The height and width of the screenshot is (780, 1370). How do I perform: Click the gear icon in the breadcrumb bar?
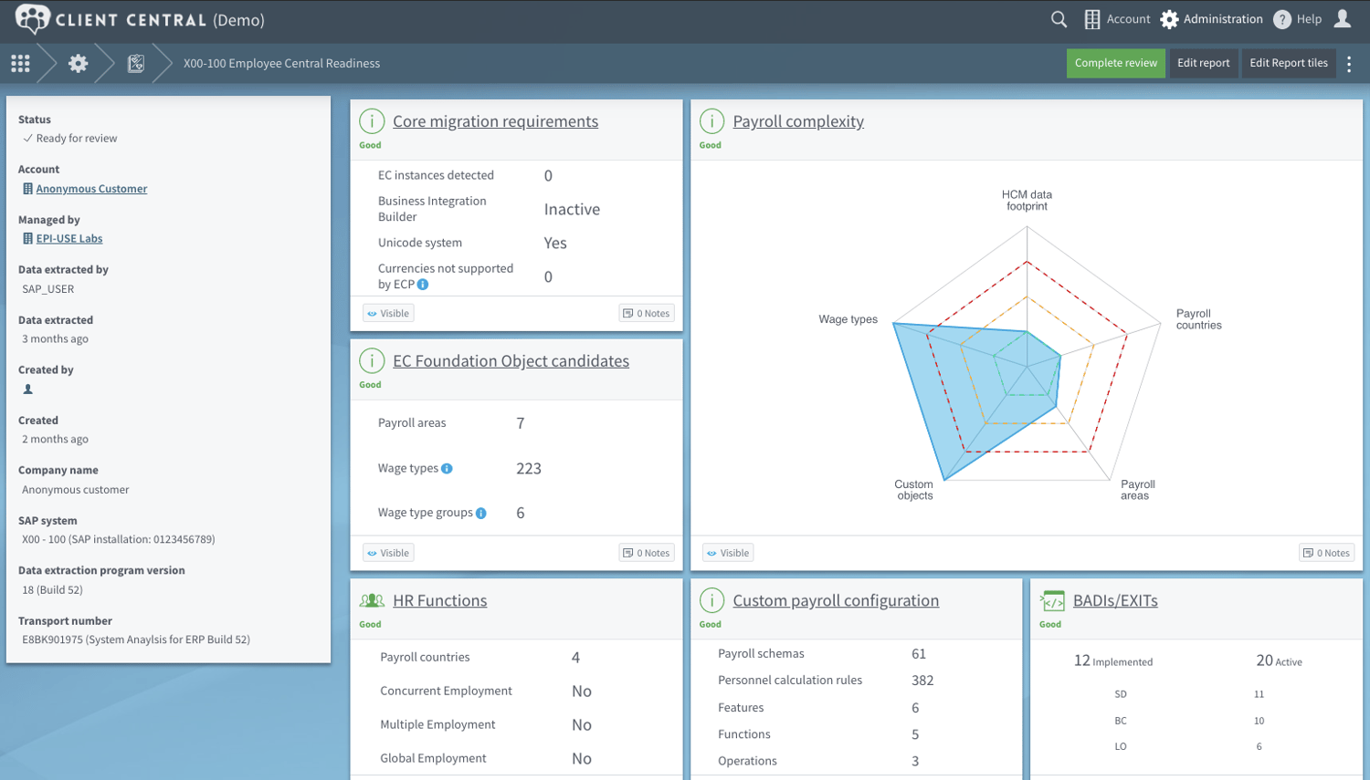78,63
